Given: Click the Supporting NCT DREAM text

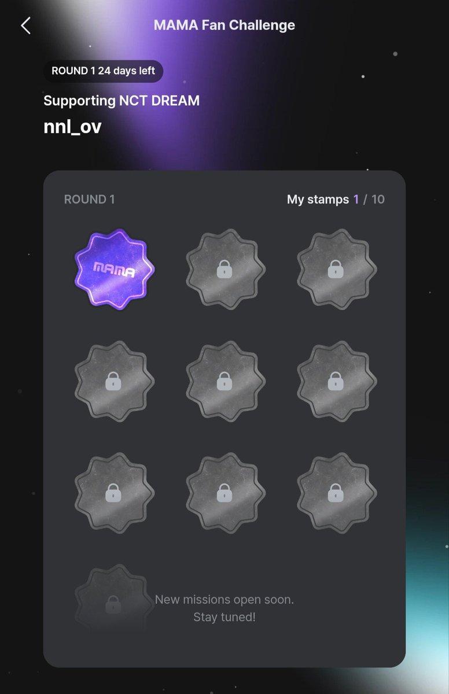Looking at the screenshot, I should point(122,101).
